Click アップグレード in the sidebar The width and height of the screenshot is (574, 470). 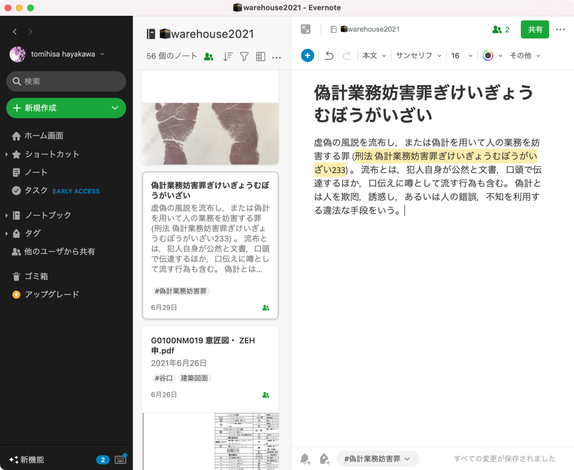click(46, 294)
